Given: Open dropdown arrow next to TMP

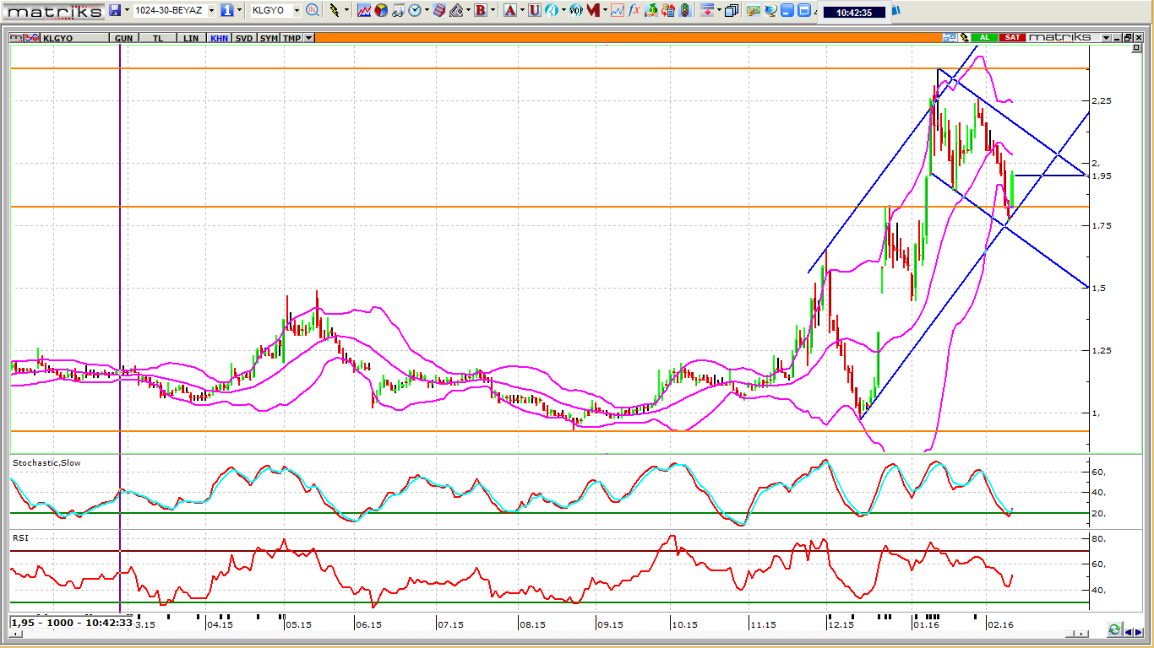Looking at the screenshot, I should 309,38.
